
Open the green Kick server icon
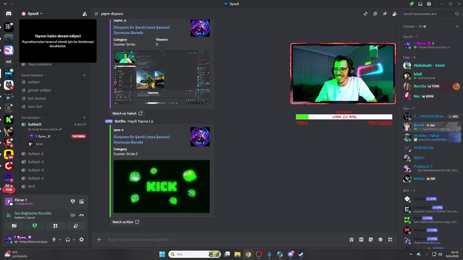point(9,120)
